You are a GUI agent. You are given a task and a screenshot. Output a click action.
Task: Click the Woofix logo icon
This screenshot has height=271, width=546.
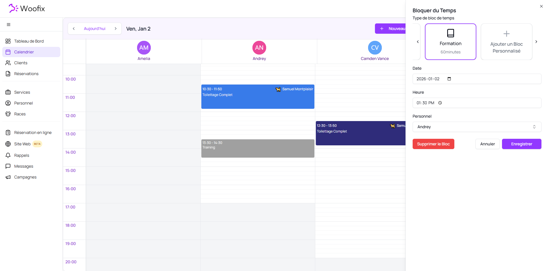click(13, 9)
